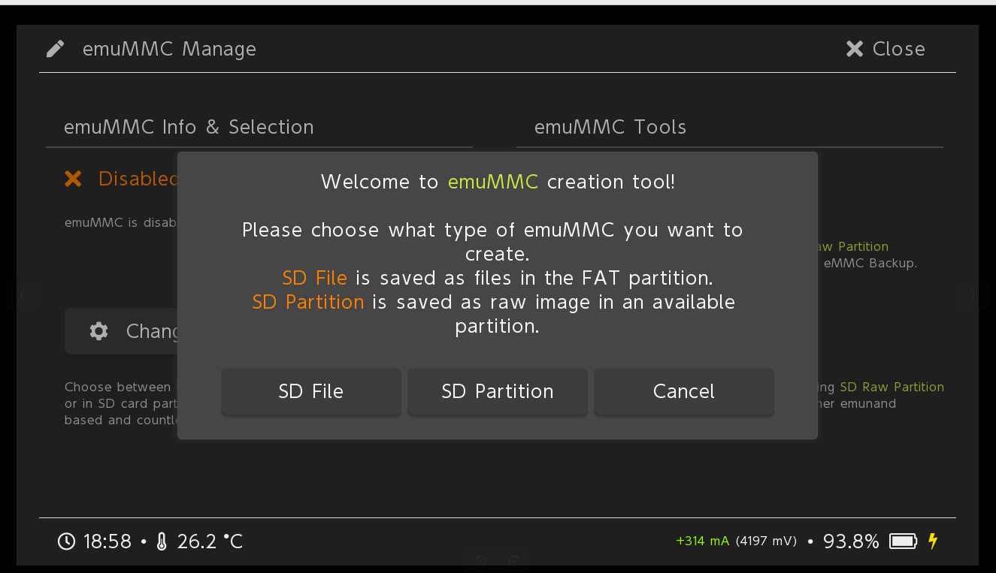Choose the SD Partition button

coord(497,391)
